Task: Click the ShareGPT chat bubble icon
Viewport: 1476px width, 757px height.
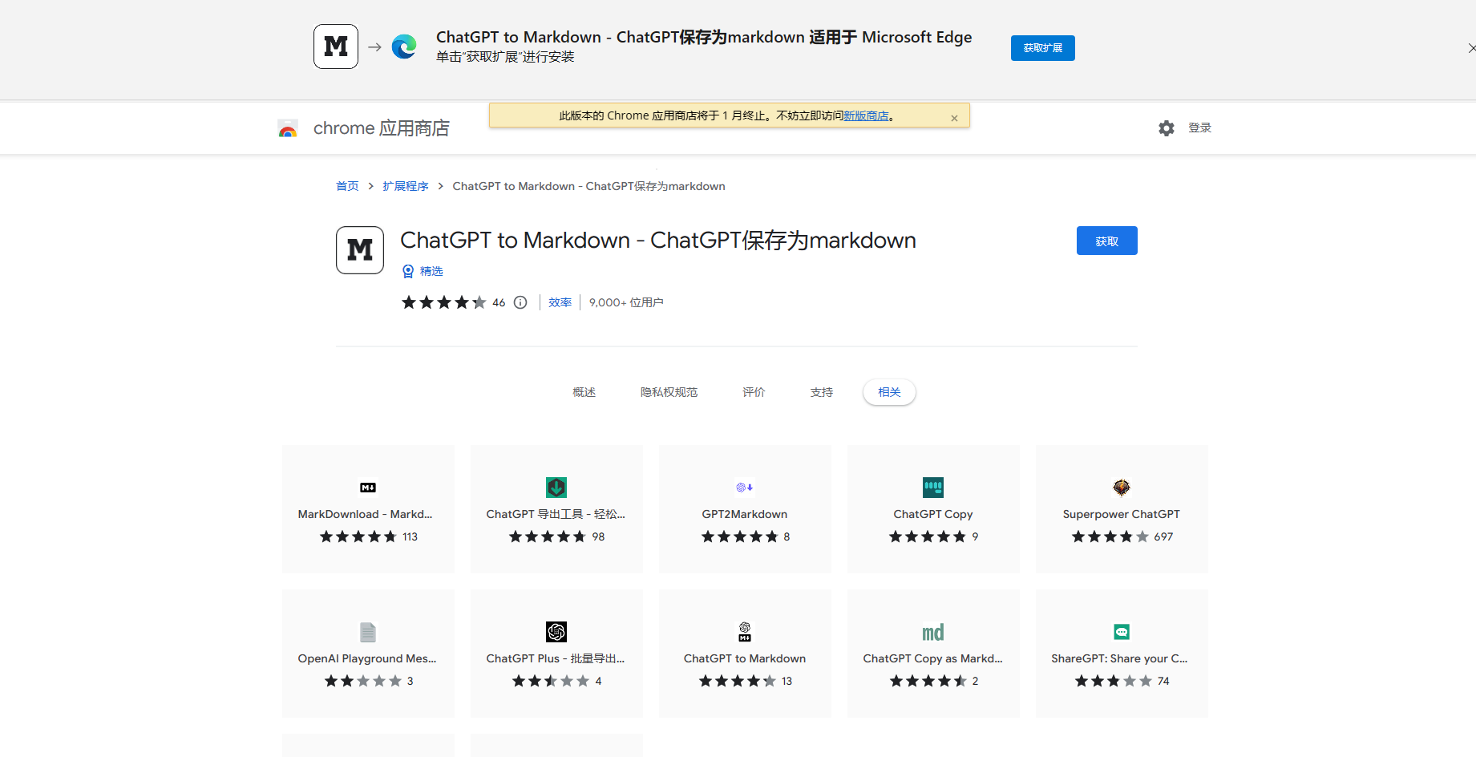Action: pyautogui.click(x=1122, y=632)
